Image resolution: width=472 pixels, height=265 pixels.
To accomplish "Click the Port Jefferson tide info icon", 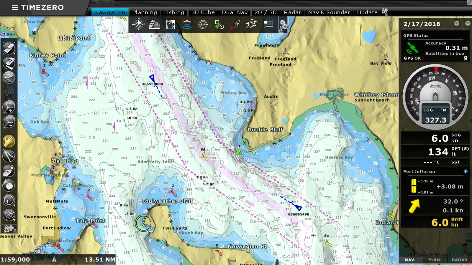I will [466, 171].
